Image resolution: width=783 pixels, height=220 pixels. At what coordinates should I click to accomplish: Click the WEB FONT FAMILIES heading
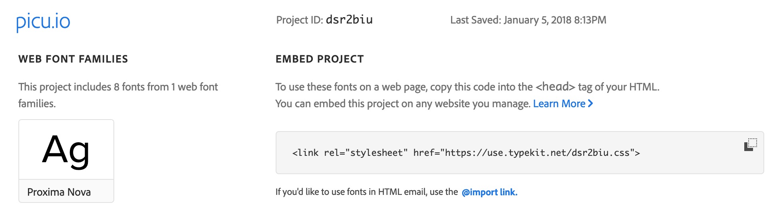(73, 59)
